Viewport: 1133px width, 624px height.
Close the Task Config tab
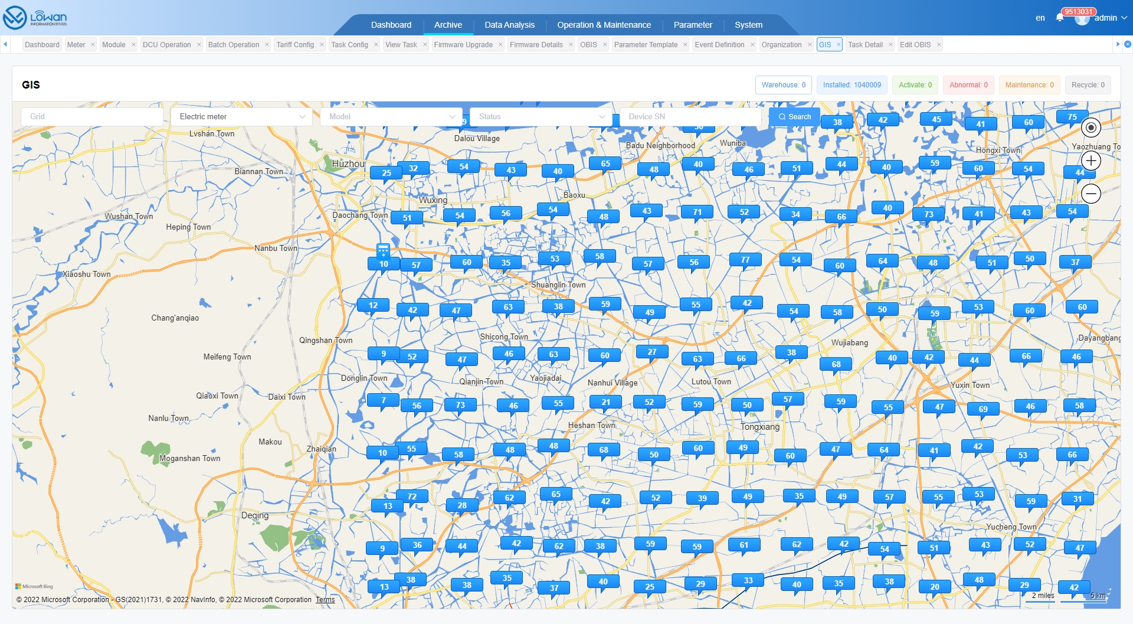click(376, 44)
